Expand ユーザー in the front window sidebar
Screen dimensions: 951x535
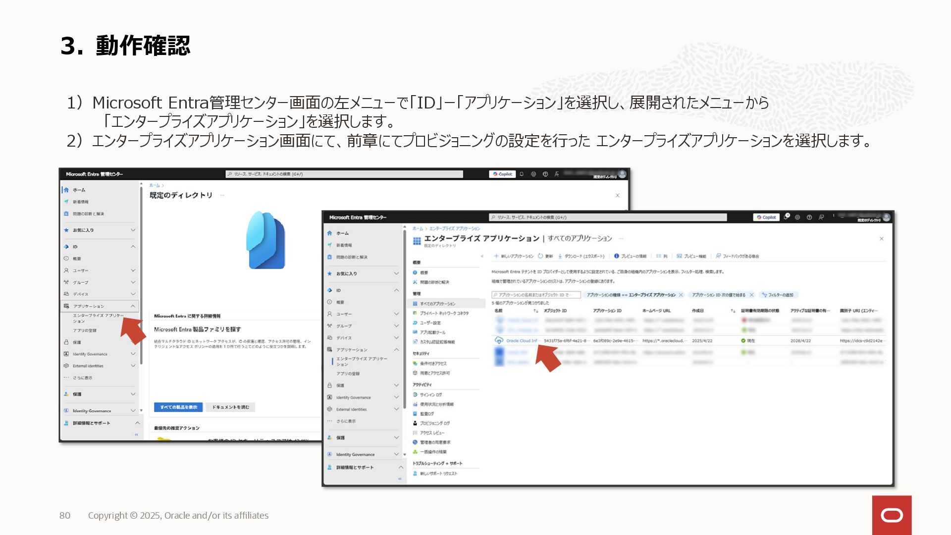396,314
